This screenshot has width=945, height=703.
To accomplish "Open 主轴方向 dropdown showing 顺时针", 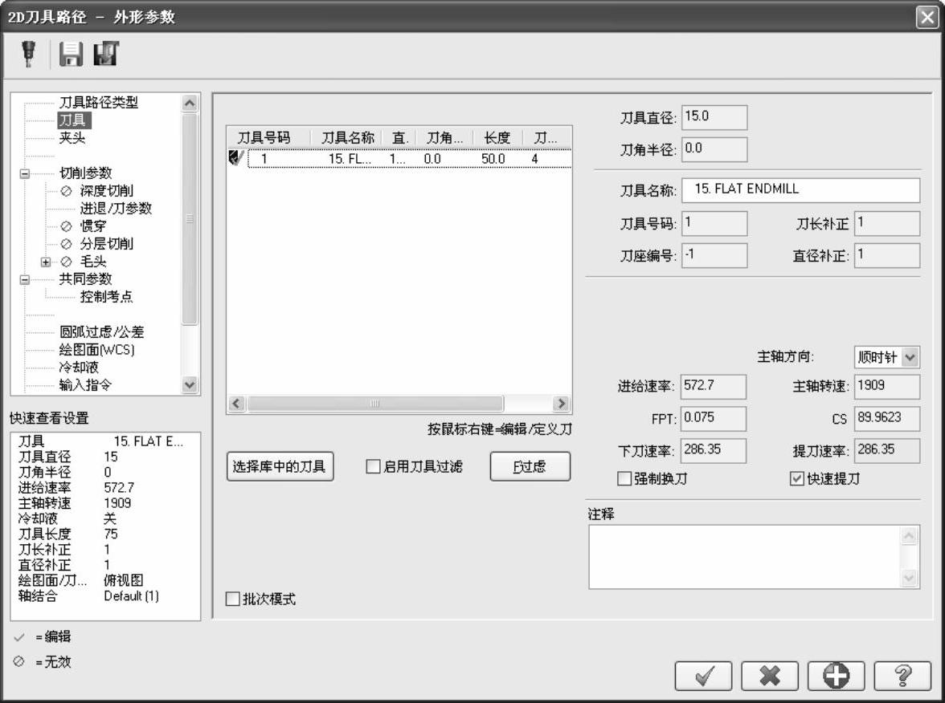I will coord(910,357).
